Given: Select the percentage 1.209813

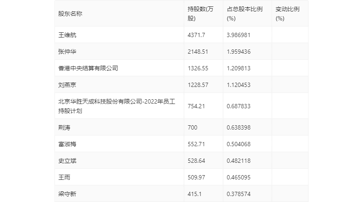Looking at the screenshot, I should 238,68.
